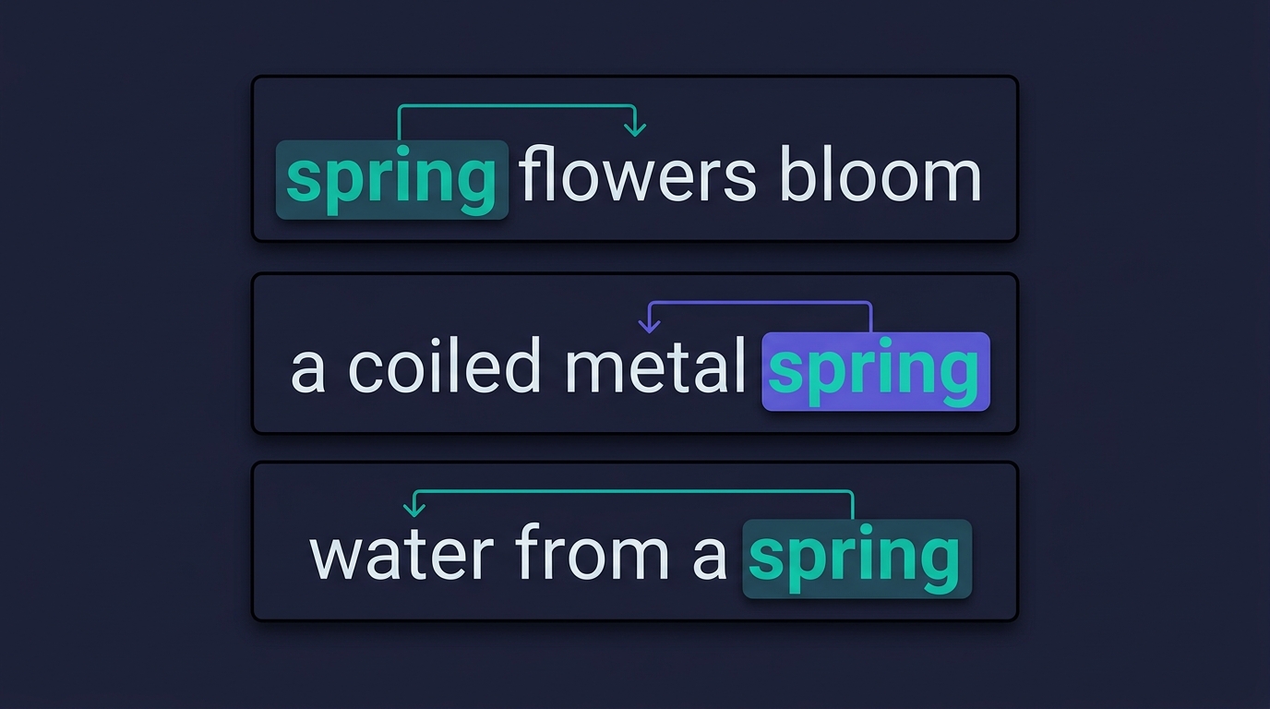Click the word 'coiled'

(444, 365)
